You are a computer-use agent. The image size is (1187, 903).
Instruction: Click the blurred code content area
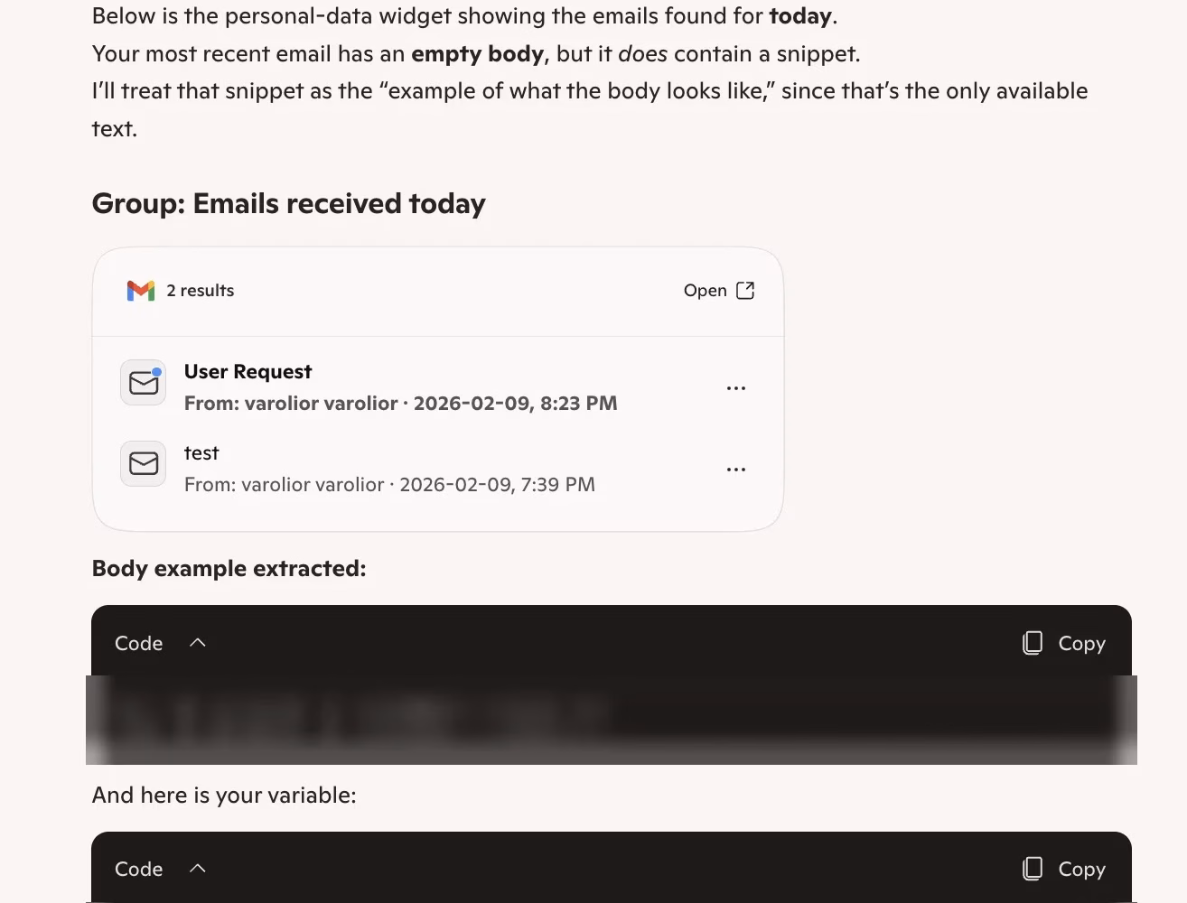(x=612, y=720)
